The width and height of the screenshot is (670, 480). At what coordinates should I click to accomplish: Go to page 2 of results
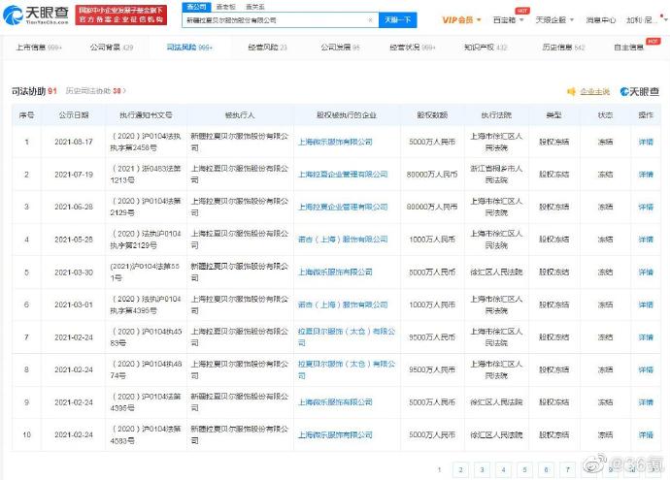460,469
